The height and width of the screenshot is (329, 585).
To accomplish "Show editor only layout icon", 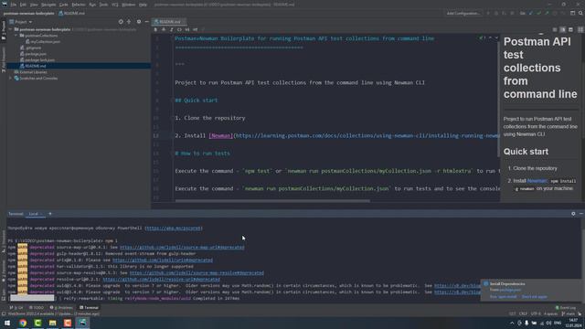I will pos(555,29).
